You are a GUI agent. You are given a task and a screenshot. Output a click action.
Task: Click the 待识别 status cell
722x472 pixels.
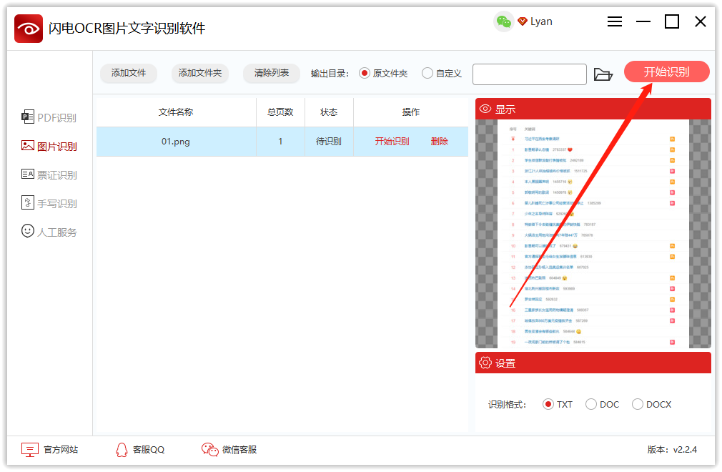point(329,142)
